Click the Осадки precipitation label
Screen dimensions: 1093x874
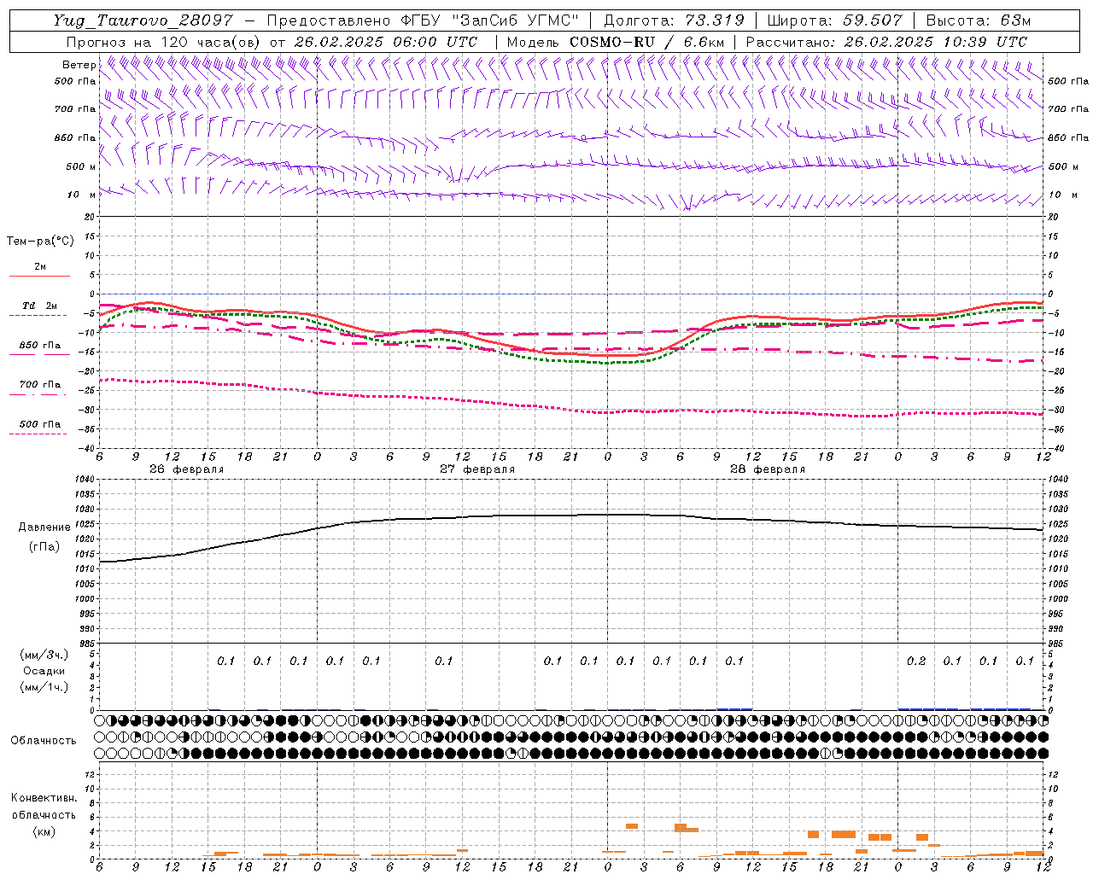(44, 671)
